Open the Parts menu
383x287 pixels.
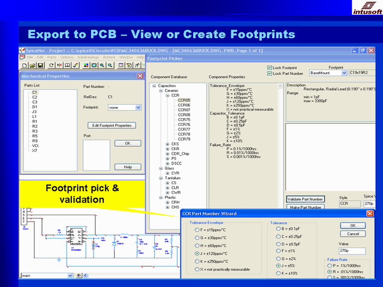click(x=52, y=57)
